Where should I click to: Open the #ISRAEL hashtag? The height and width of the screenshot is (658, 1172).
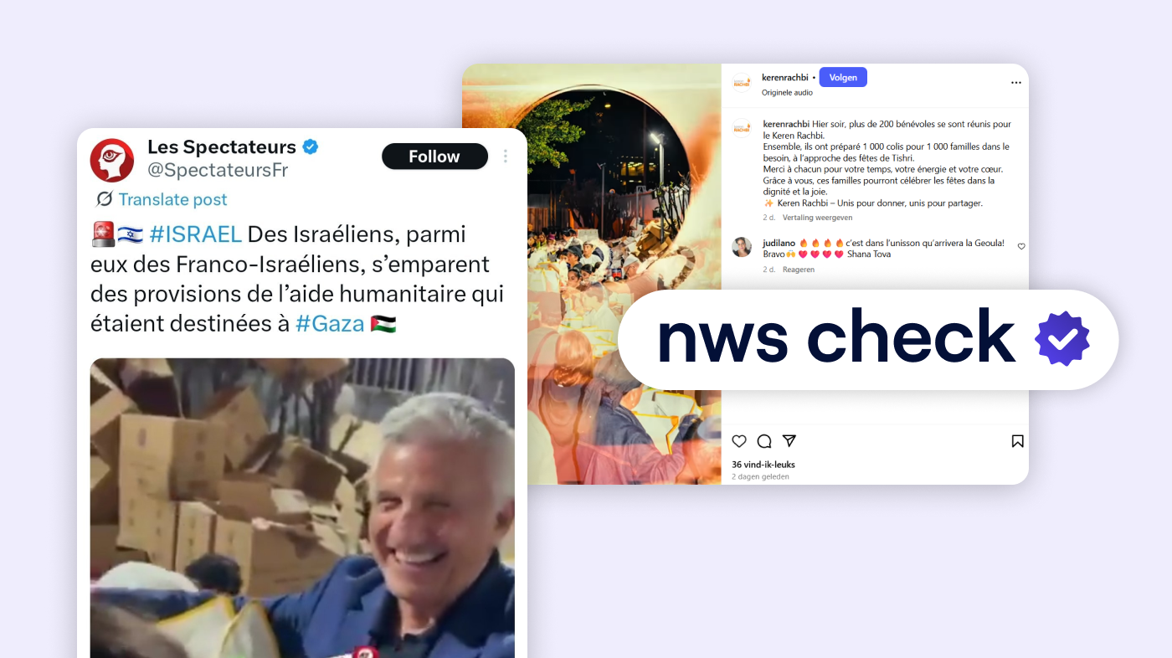point(195,234)
